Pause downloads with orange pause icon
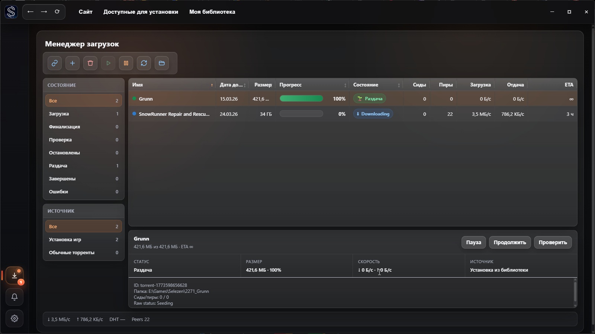 point(126,63)
